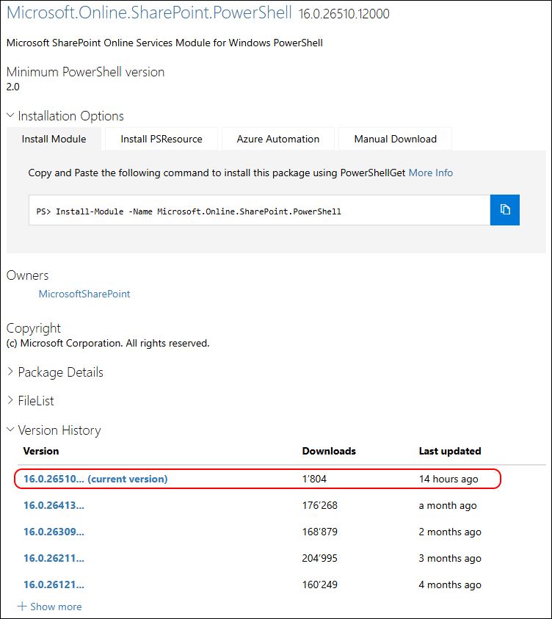The image size is (552, 619).
Task: Click the '14 hours ago' updated time
Action: 448,479
